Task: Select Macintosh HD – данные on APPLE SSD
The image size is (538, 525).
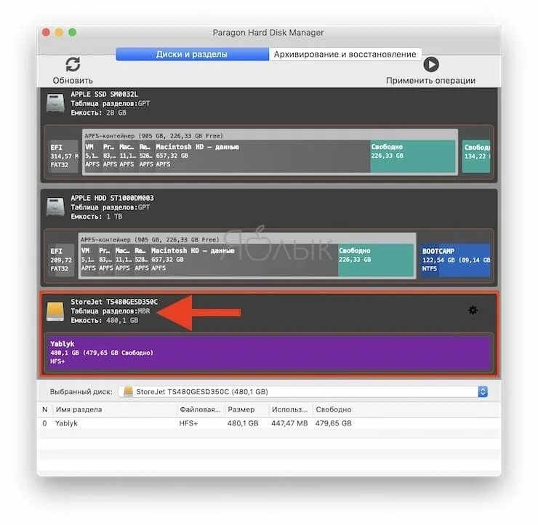Action: (262, 156)
